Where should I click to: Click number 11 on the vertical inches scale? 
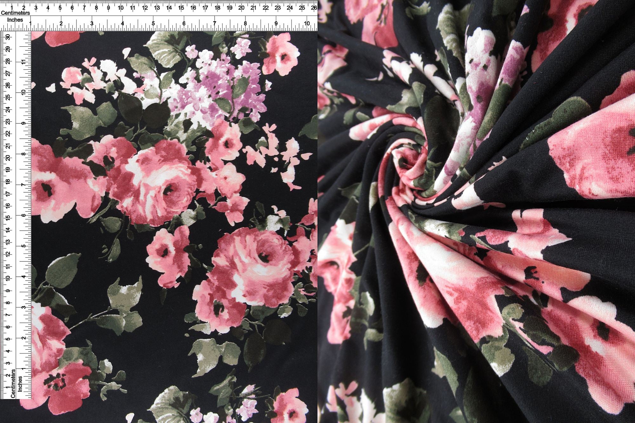tap(23, 62)
